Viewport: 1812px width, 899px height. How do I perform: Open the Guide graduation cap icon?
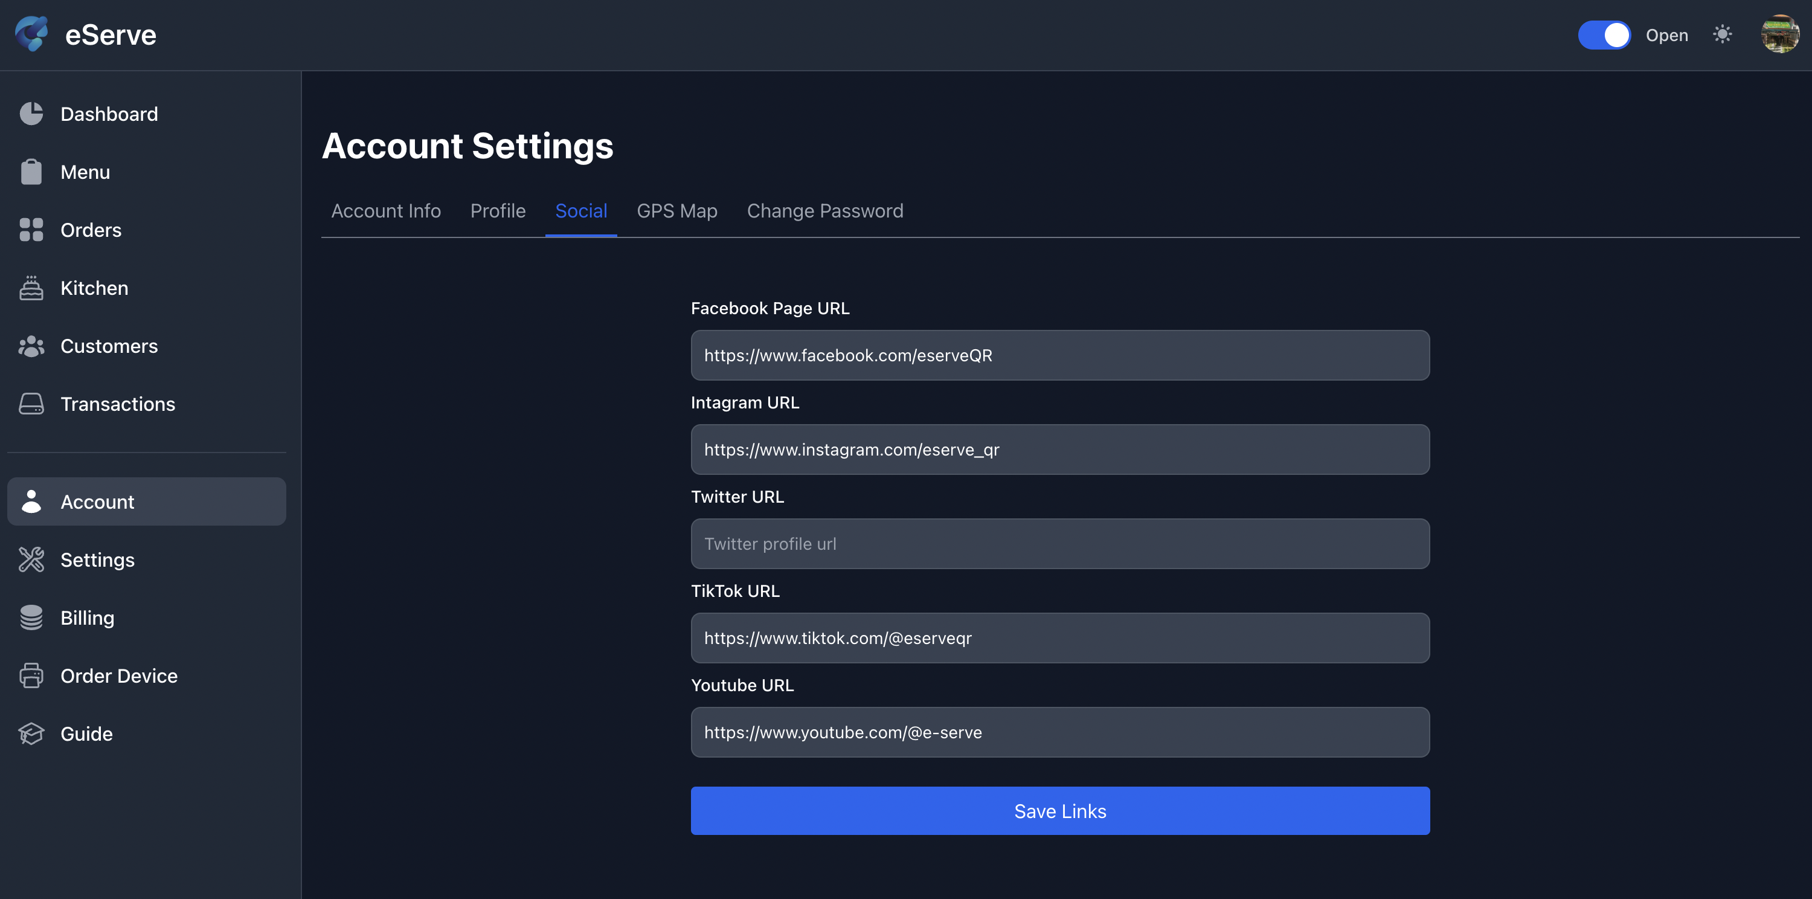(x=31, y=733)
